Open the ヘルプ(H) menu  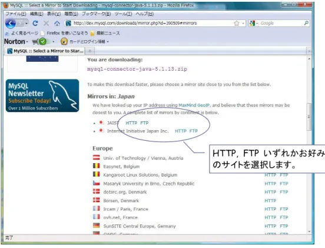(145, 14)
